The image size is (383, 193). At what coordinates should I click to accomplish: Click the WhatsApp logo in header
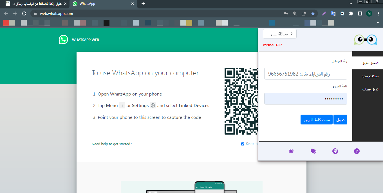pos(63,40)
